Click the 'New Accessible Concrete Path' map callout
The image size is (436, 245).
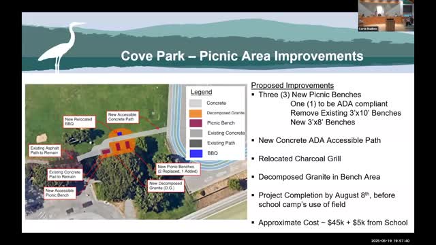click(123, 117)
